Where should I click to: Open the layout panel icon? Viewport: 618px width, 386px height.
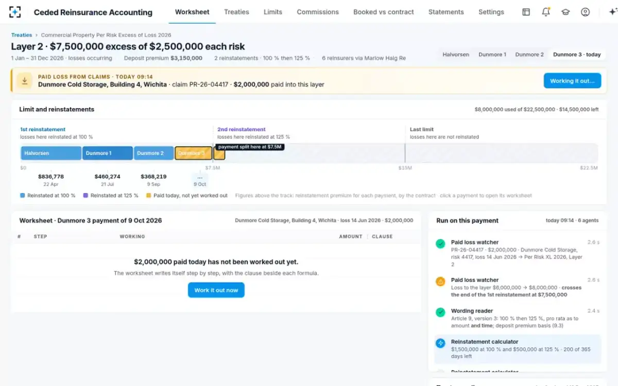coord(526,12)
